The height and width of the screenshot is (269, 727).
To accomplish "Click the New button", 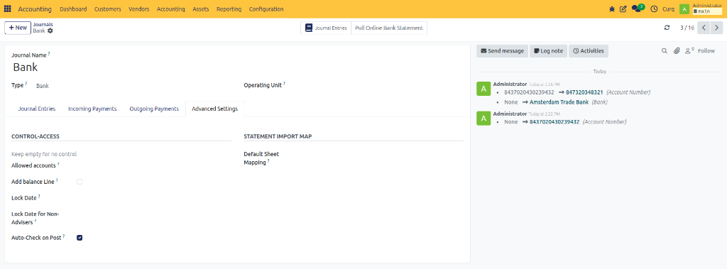I will 18,28.
